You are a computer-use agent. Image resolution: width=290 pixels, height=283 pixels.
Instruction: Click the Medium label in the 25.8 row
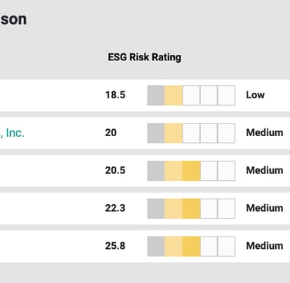(x=264, y=246)
